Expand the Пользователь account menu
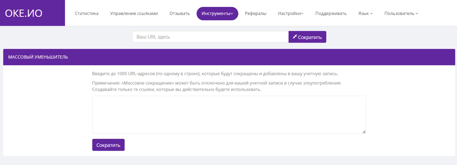The width and height of the screenshot is (457, 165). 401,13
